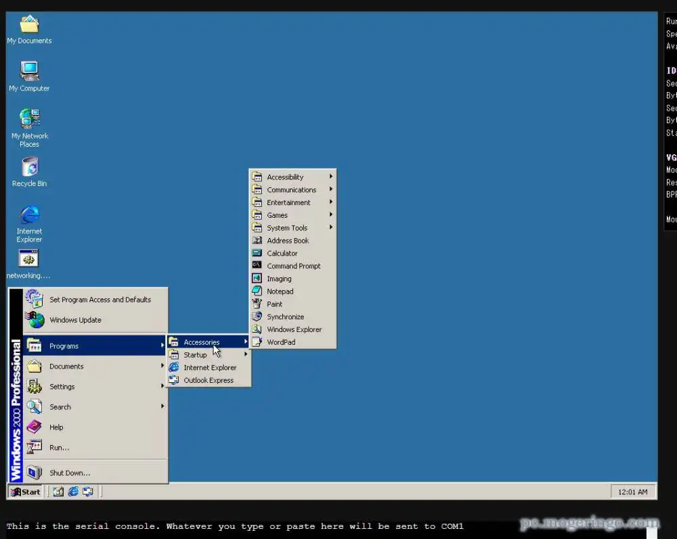677x539 pixels.
Task: Click the Start button
Action: point(24,492)
